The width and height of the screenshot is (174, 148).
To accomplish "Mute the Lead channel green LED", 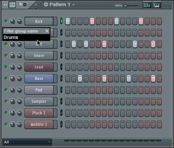I will [6, 67].
